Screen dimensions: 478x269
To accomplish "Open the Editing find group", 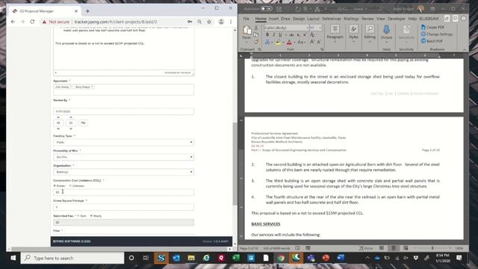I will (x=370, y=33).
